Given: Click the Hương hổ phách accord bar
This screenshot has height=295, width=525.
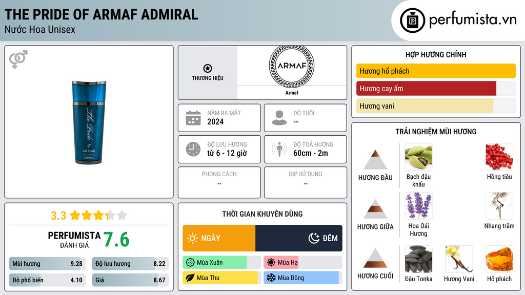Looking at the screenshot, I should 436,71.
